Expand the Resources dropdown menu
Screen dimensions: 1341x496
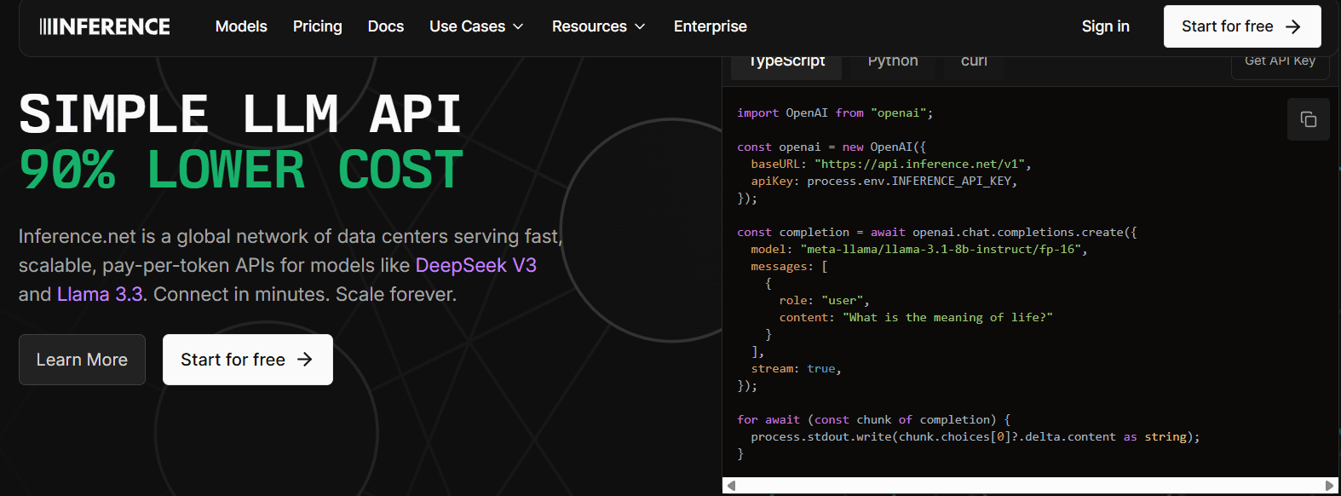point(598,26)
